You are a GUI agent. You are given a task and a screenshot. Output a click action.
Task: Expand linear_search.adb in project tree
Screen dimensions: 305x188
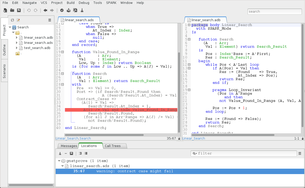(x=17, y=38)
